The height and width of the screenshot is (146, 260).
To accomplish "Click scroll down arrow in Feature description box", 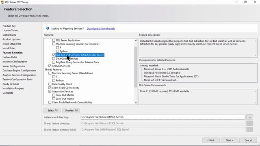I will click(256, 56).
